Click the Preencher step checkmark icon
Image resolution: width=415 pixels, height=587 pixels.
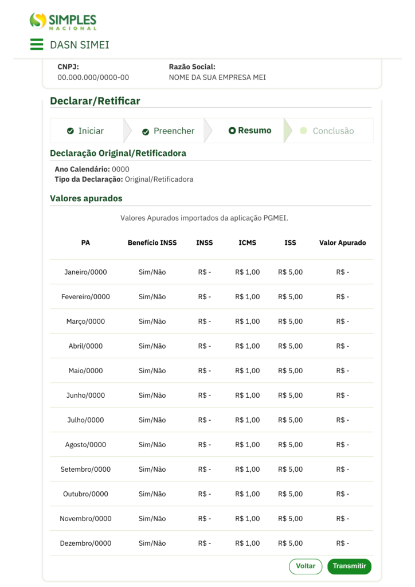146,131
